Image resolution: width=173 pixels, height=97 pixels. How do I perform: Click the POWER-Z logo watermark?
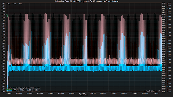pyautogui.click(x=152, y=91)
